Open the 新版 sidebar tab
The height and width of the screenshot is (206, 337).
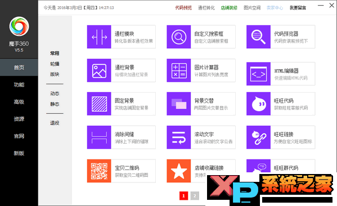[x=19, y=153]
